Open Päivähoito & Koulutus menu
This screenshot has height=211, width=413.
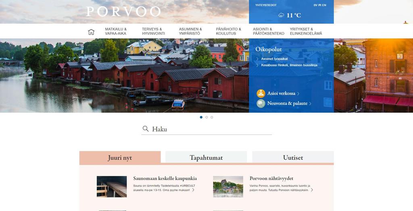[228, 31]
